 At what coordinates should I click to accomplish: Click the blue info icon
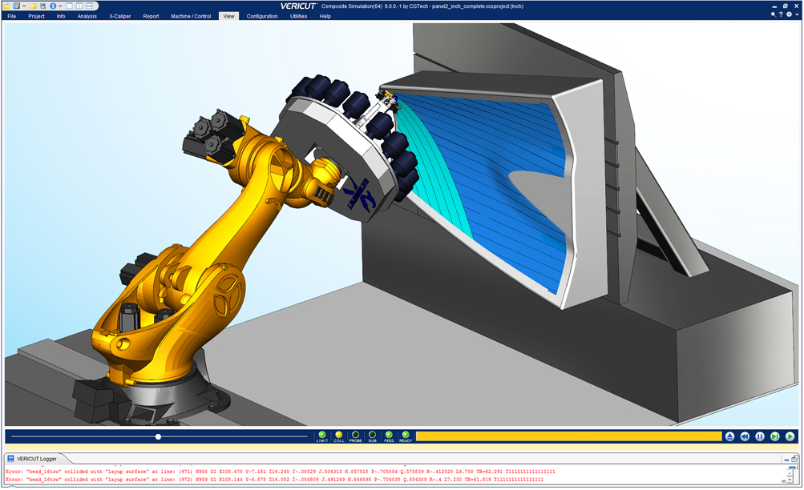pyautogui.click(x=53, y=6)
